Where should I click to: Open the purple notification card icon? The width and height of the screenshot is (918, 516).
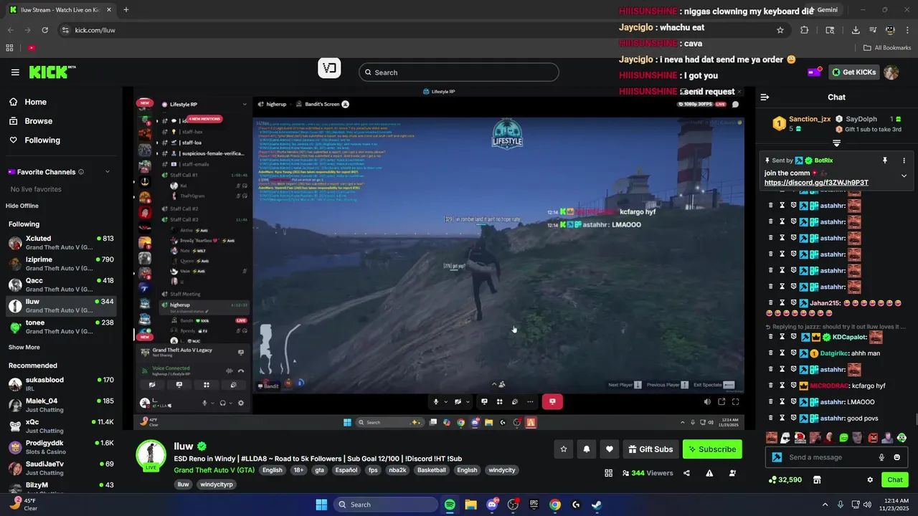814,72
